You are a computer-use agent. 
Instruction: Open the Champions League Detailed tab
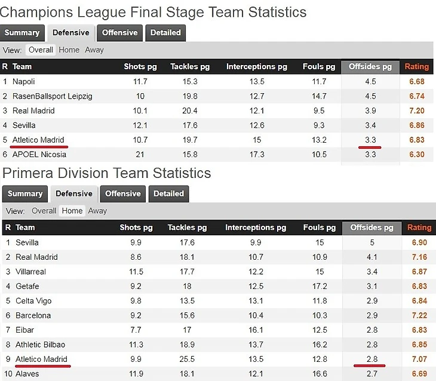point(165,33)
